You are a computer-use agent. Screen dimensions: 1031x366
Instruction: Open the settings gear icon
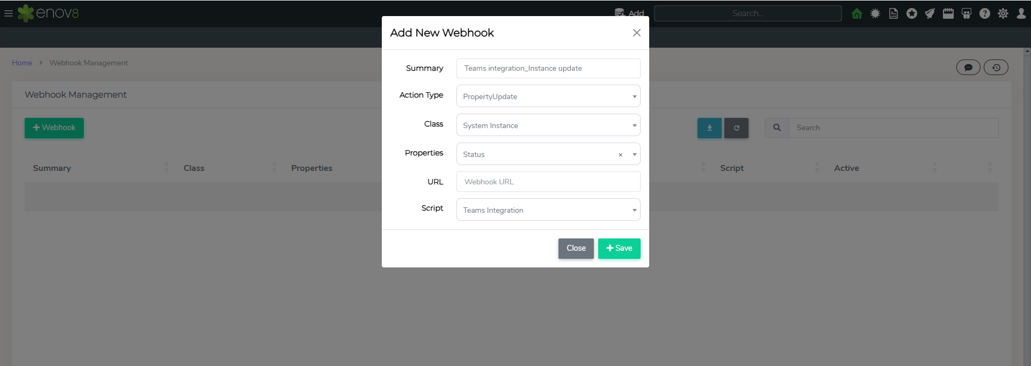pos(1003,13)
